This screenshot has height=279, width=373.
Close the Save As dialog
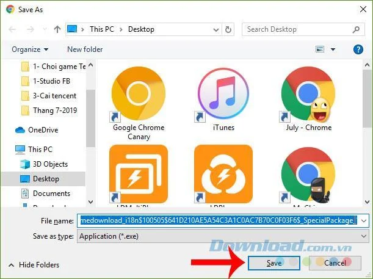tap(363, 9)
